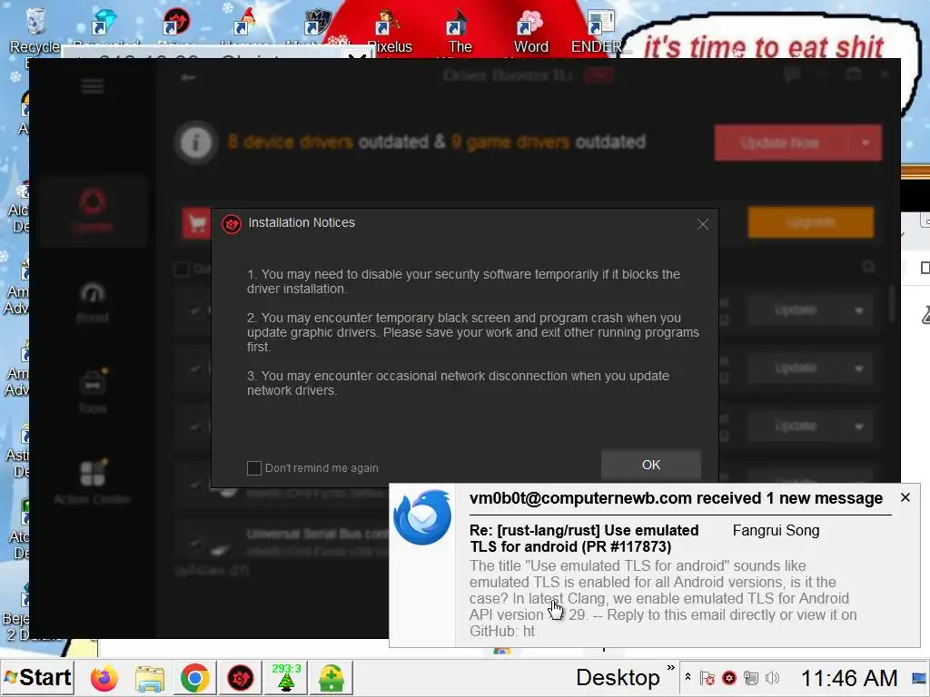Select the shield game desktop shortcut
The height and width of the screenshot is (697, 930).
coord(318,28)
